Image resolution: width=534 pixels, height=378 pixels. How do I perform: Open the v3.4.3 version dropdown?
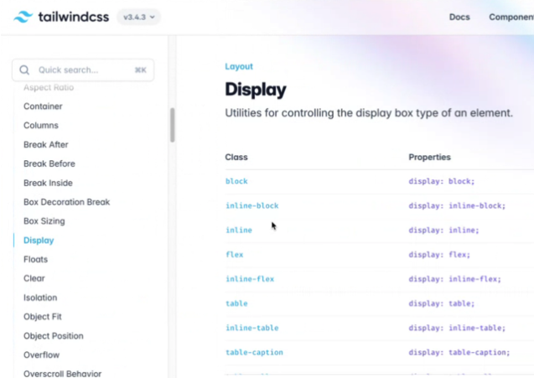pos(138,17)
